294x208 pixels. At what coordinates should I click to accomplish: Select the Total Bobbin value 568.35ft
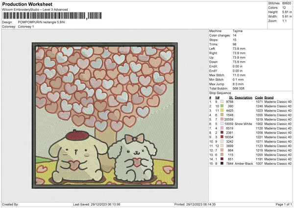pyautogui.click(x=239, y=88)
